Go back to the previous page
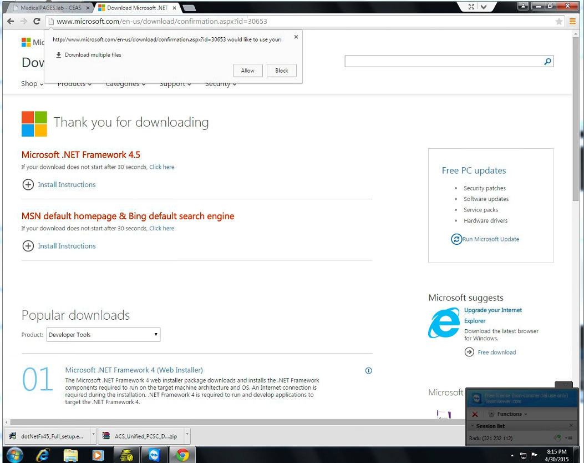The height and width of the screenshot is (463, 584). [11, 21]
